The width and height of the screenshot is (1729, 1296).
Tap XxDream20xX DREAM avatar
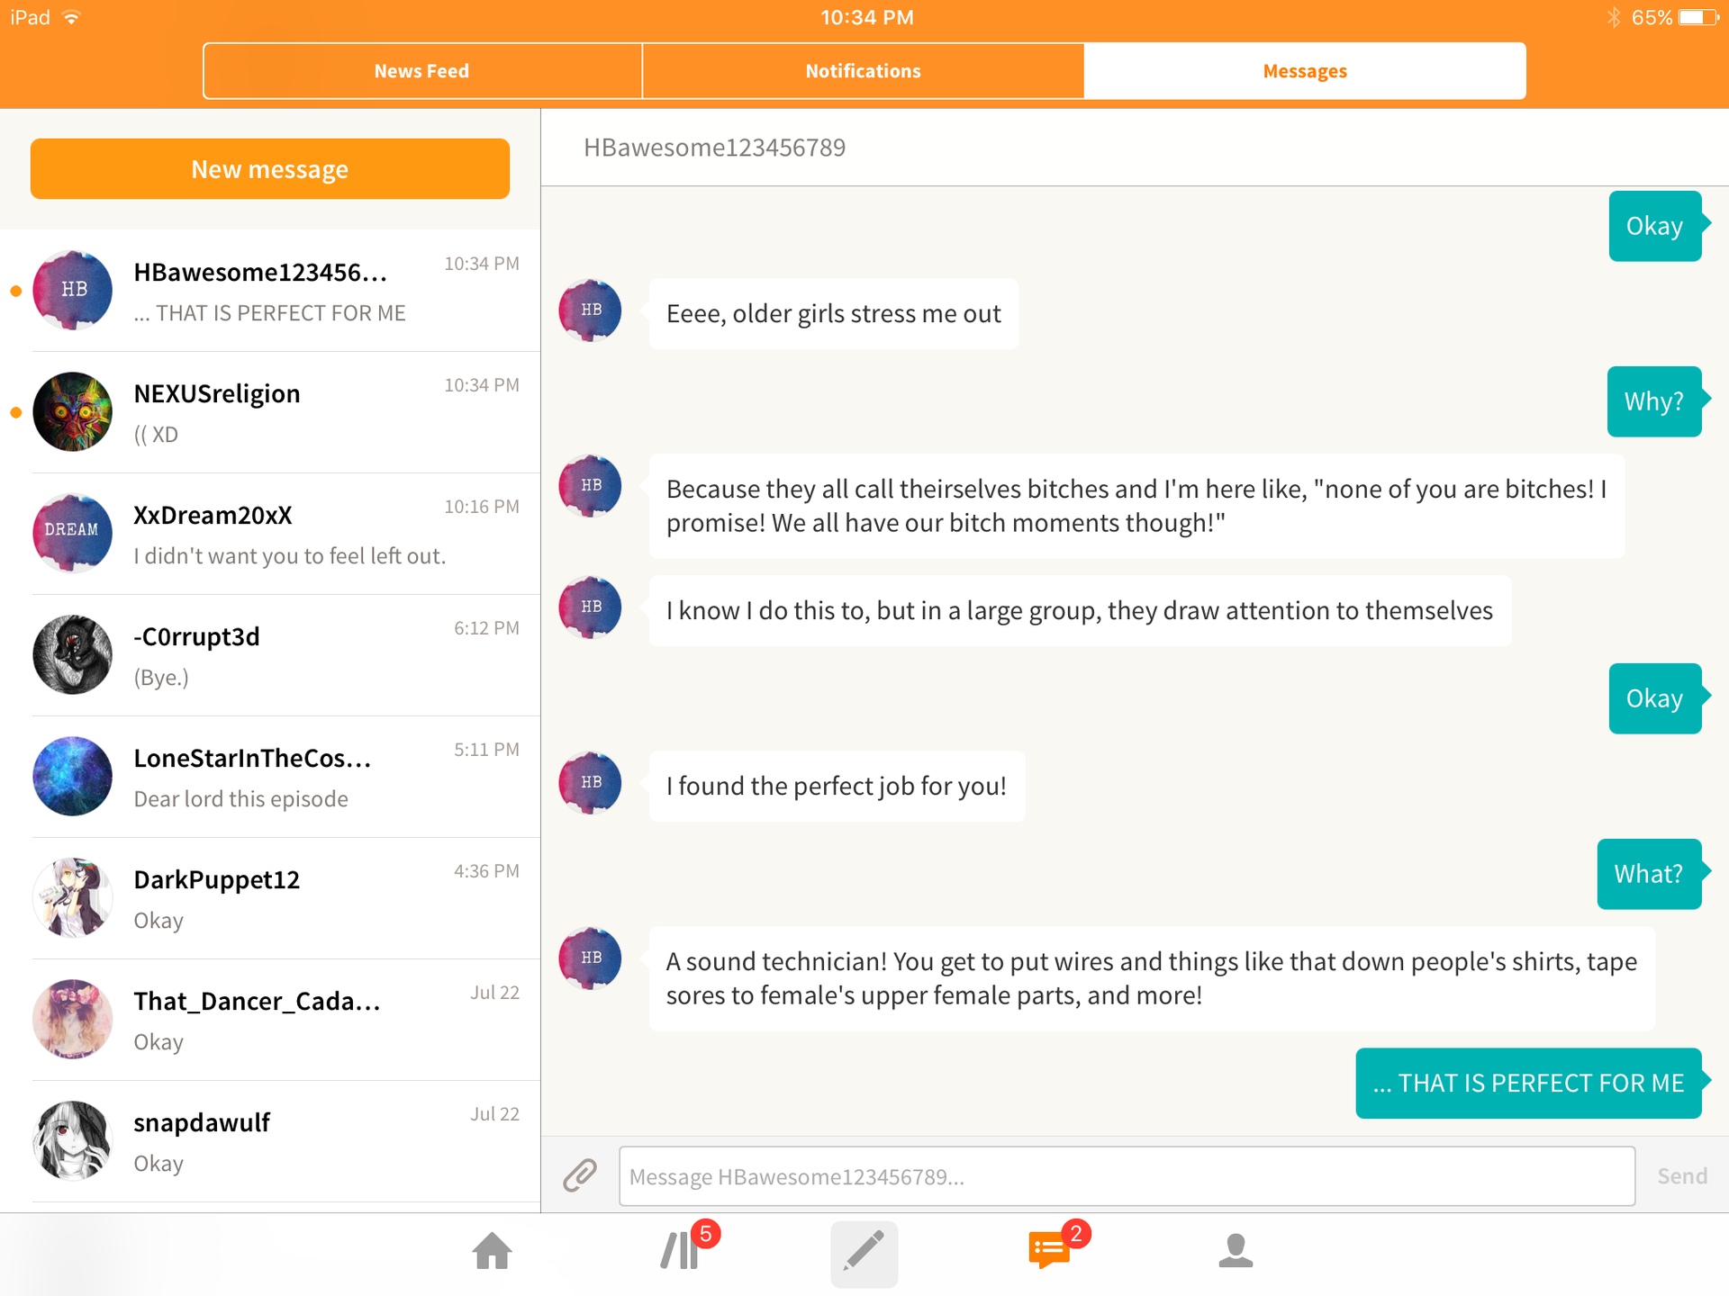73,533
